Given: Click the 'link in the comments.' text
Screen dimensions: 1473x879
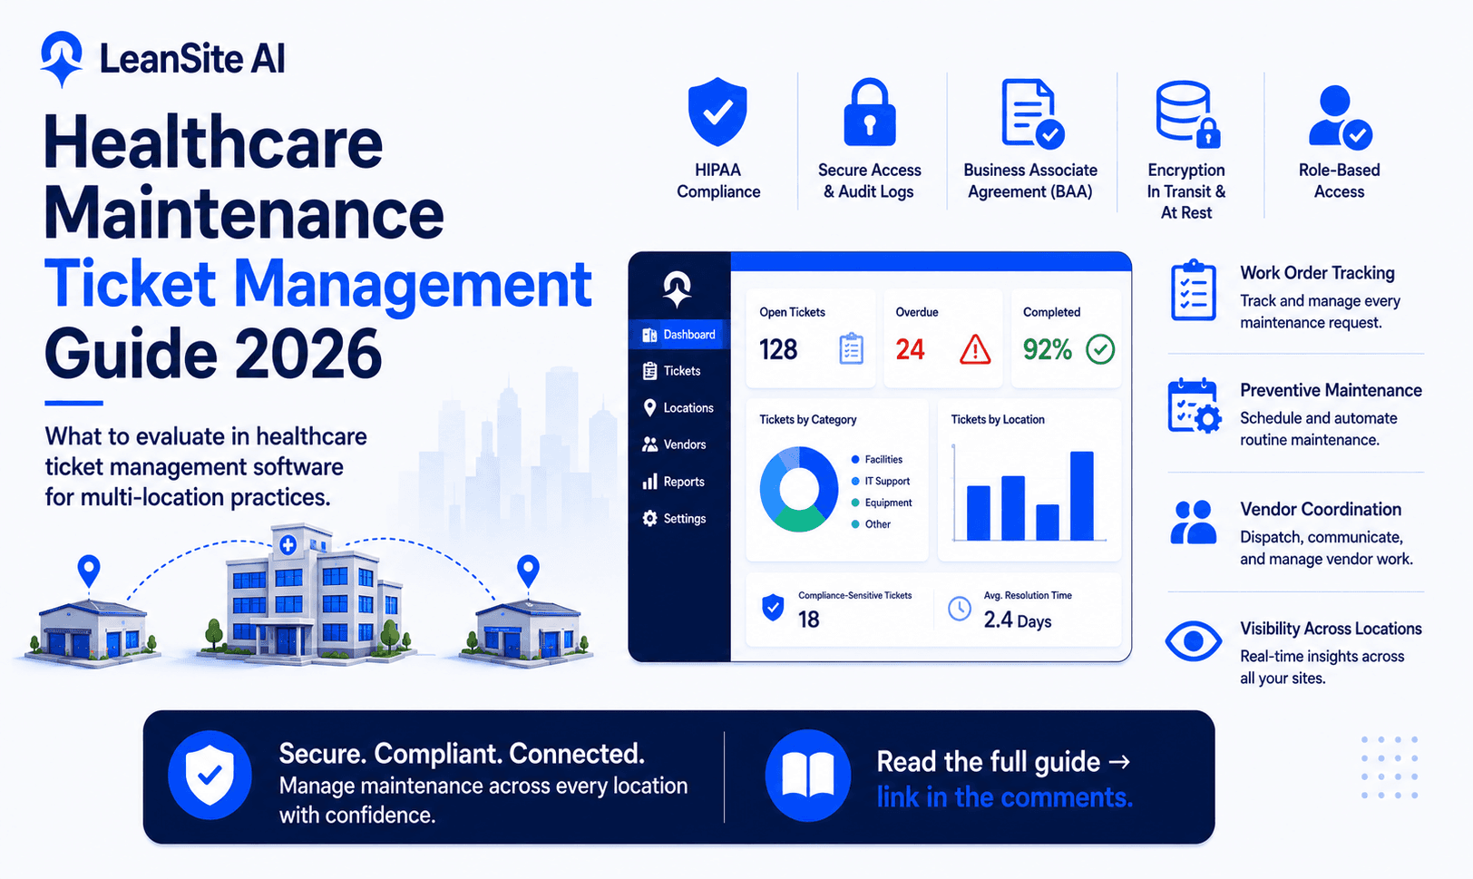Looking at the screenshot, I should pos(1004,797).
